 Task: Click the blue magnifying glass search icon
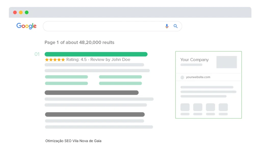(176, 26)
